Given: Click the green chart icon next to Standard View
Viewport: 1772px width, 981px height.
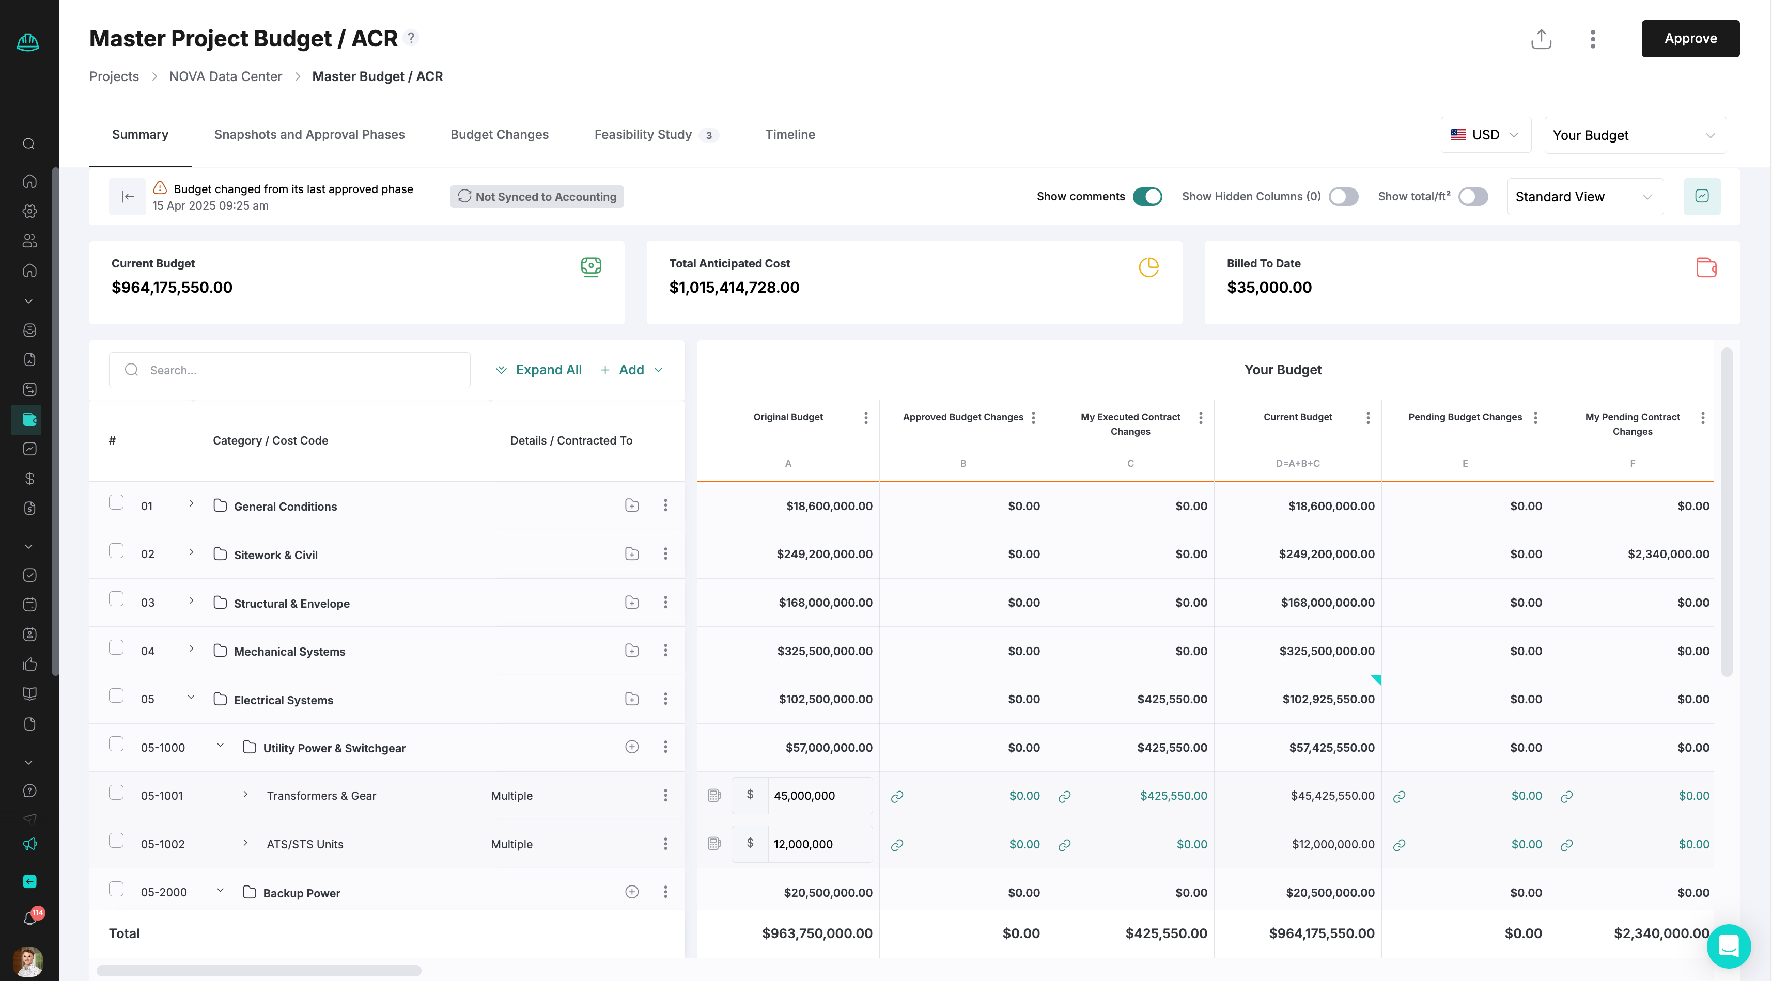Looking at the screenshot, I should [x=1701, y=197].
